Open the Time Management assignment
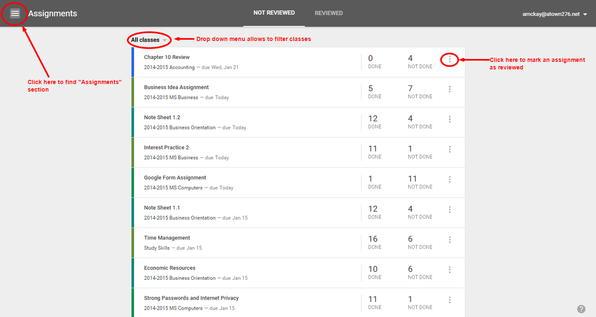Viewport: 596px width, 317px height. (x=167, y=238)
